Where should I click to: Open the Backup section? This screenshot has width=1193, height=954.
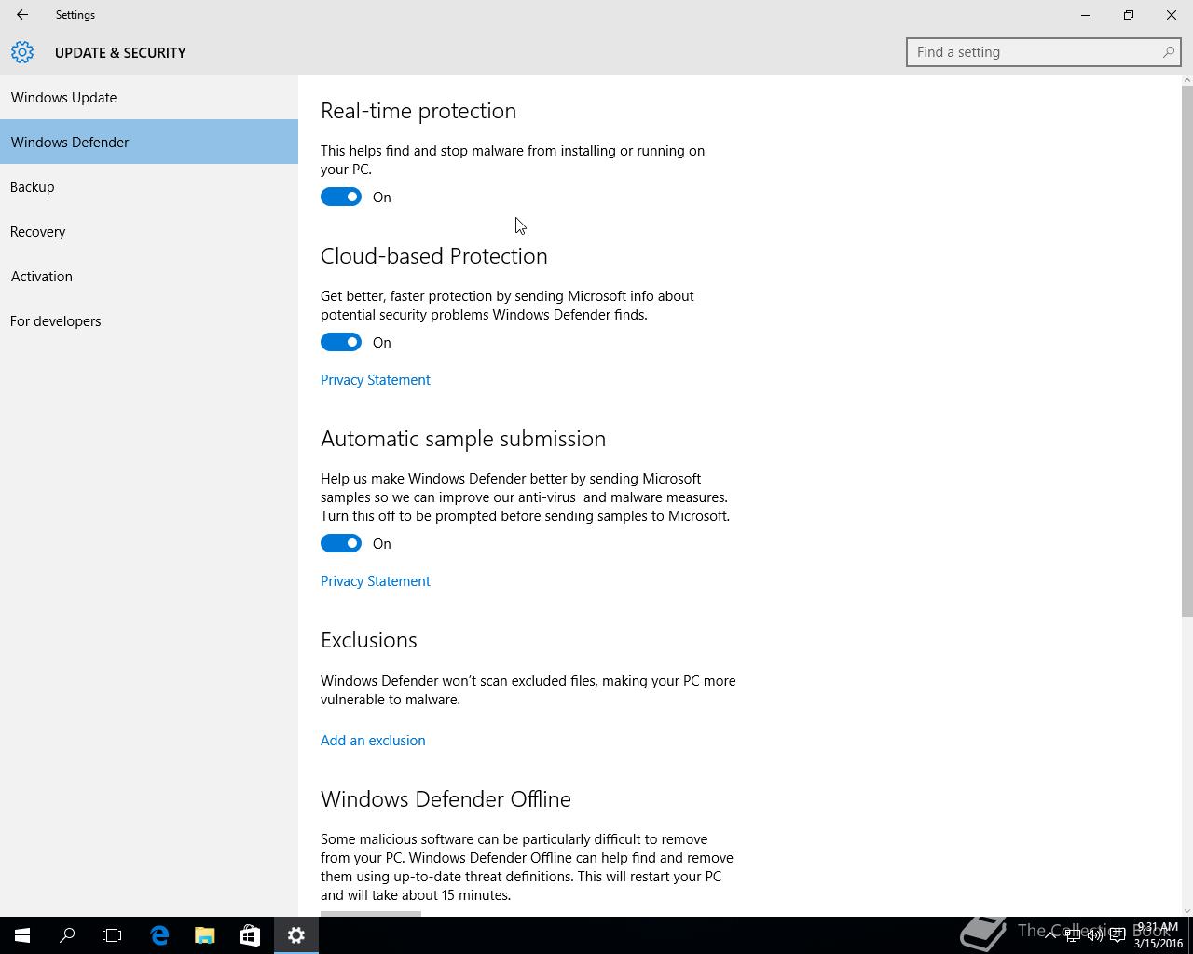(149, 186)
